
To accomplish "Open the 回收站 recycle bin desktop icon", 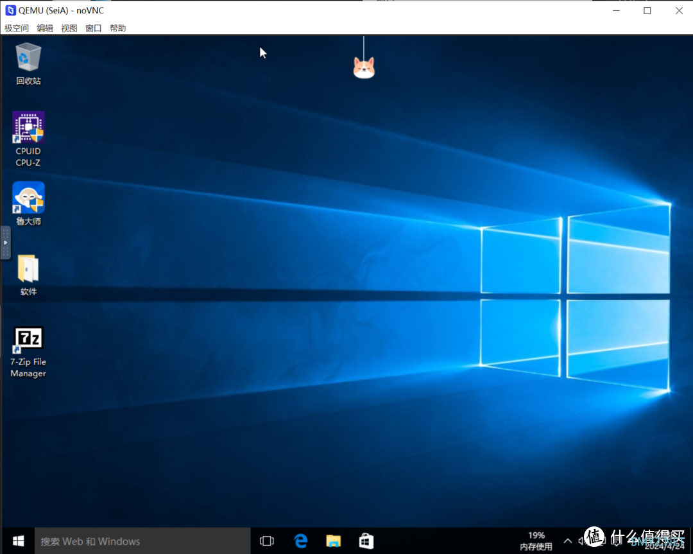I will click(x=28, y=63).
